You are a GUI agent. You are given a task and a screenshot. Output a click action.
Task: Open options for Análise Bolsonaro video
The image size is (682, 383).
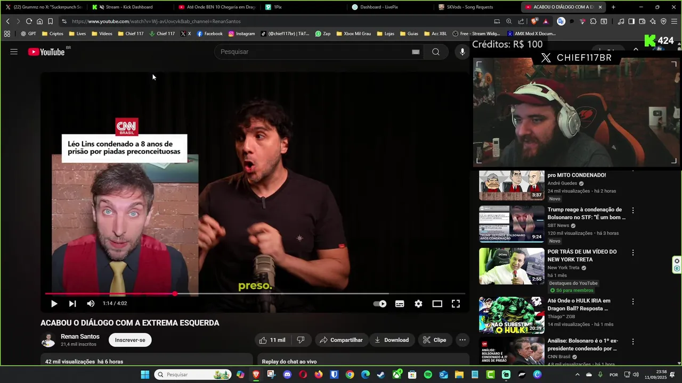(633, 342)
